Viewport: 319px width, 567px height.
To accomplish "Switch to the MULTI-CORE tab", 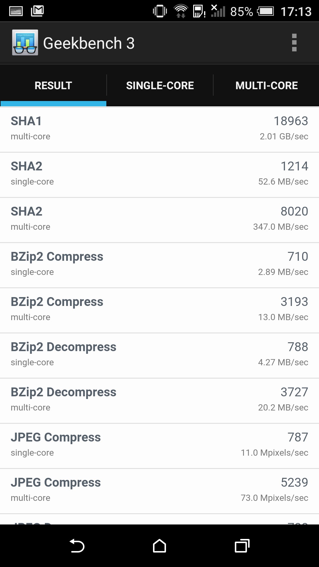I will [266, 86].
